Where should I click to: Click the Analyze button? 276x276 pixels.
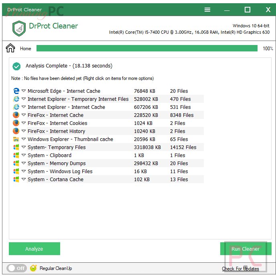click(34, 249)
